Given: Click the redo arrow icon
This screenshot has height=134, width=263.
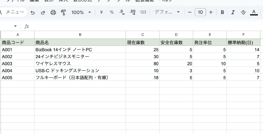Looking at the screenshot, I should 43,12.
